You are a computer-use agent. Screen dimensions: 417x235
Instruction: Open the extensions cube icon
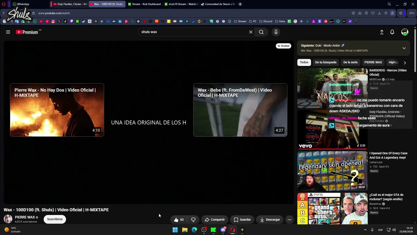401,13
